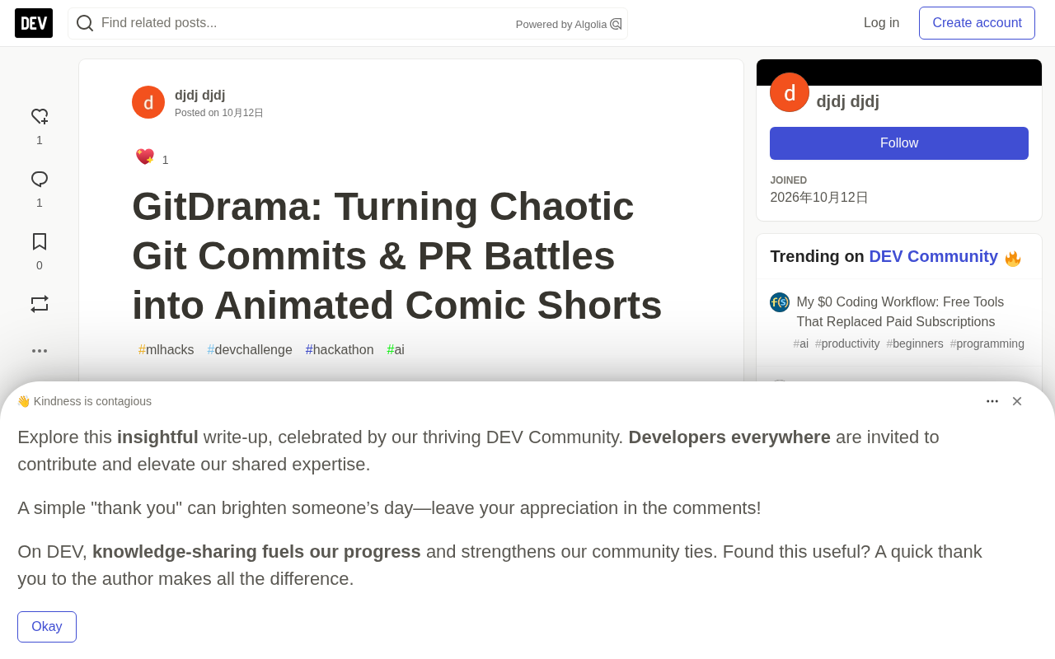Open the #hackathon tag

340,350
